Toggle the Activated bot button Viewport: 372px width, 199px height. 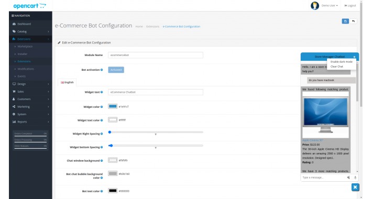point(116,70)
